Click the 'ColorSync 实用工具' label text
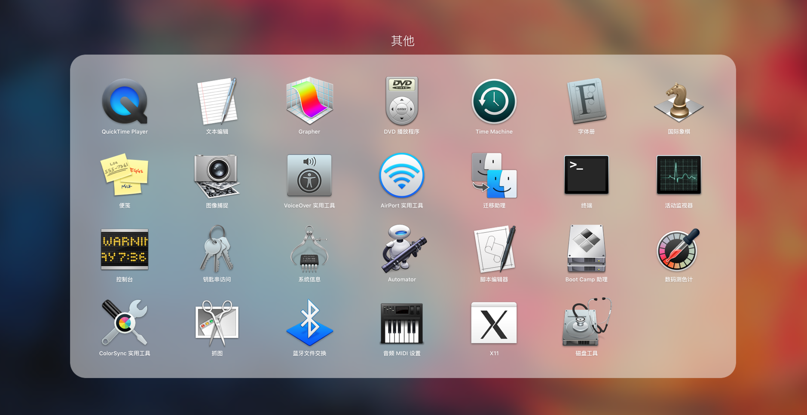807x415 pixels. point(125,354)
